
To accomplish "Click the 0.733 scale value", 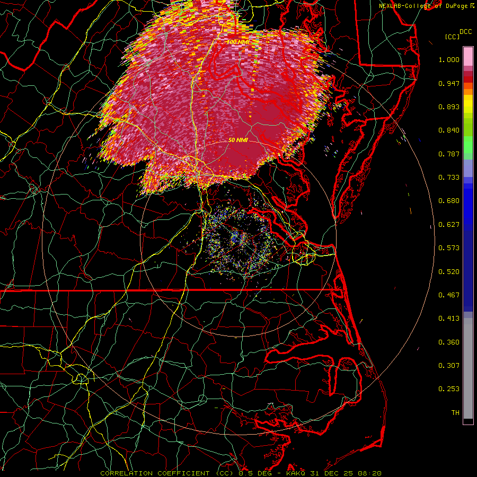I will [x=449, y=178].
